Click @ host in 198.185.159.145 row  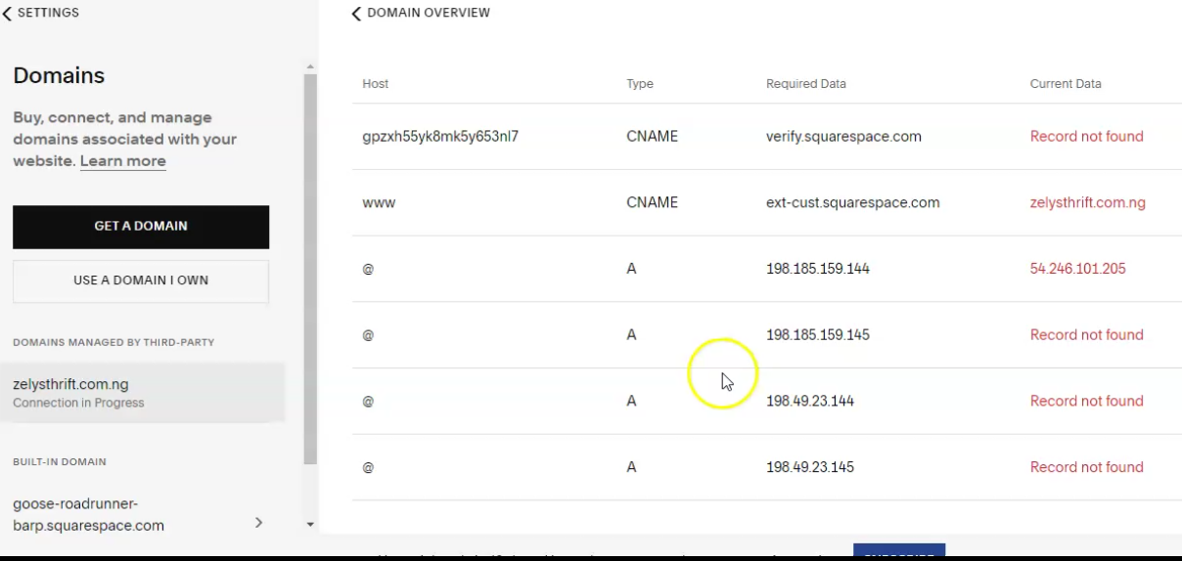[368, 335]
